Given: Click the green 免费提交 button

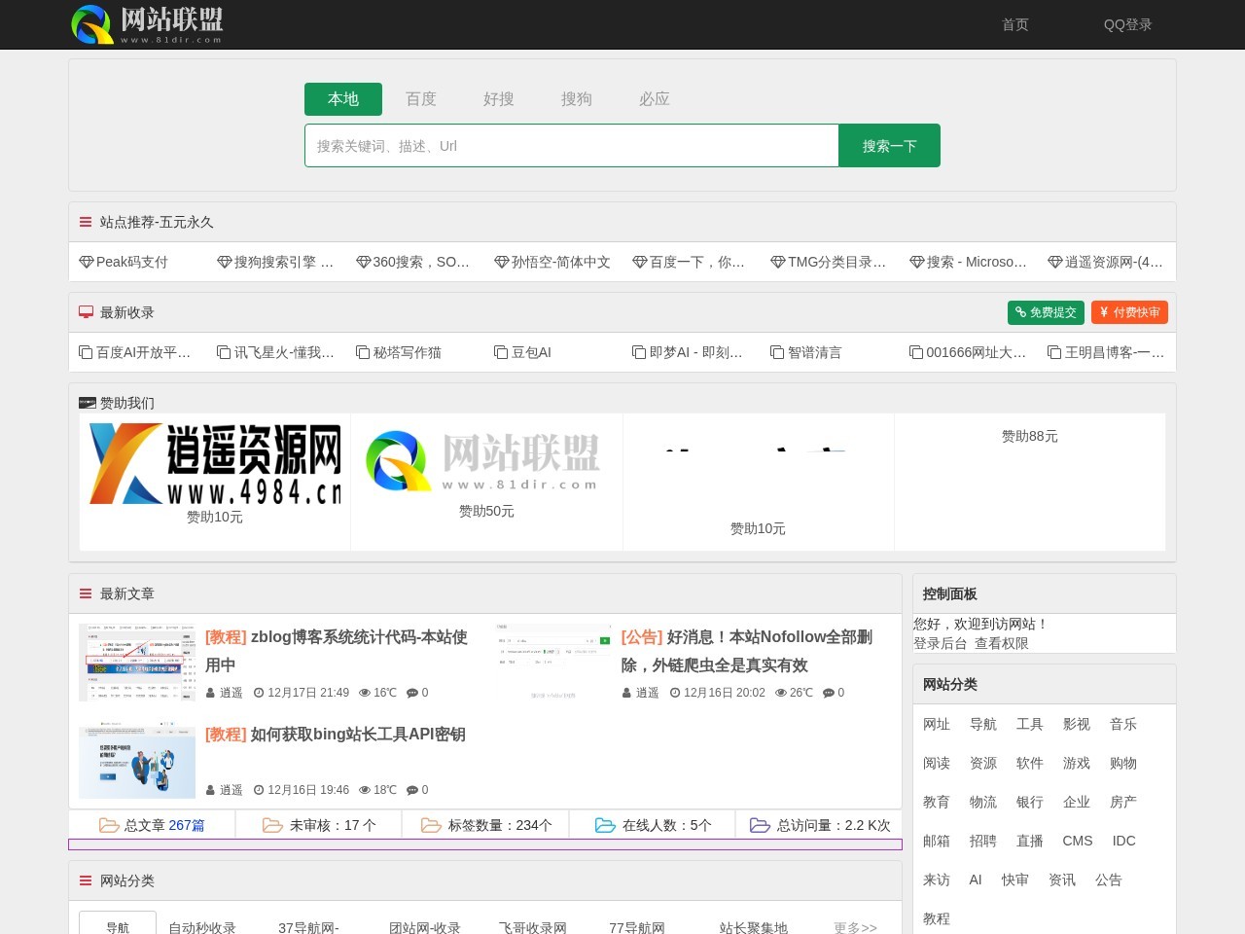Looking at the screenshot, I should tap(1046, 312).
